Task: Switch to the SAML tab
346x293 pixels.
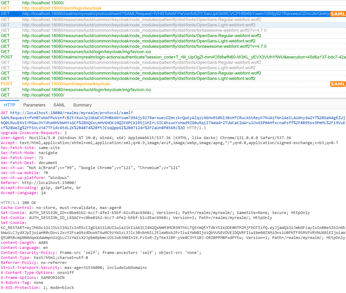Action: tap(59, 105)
